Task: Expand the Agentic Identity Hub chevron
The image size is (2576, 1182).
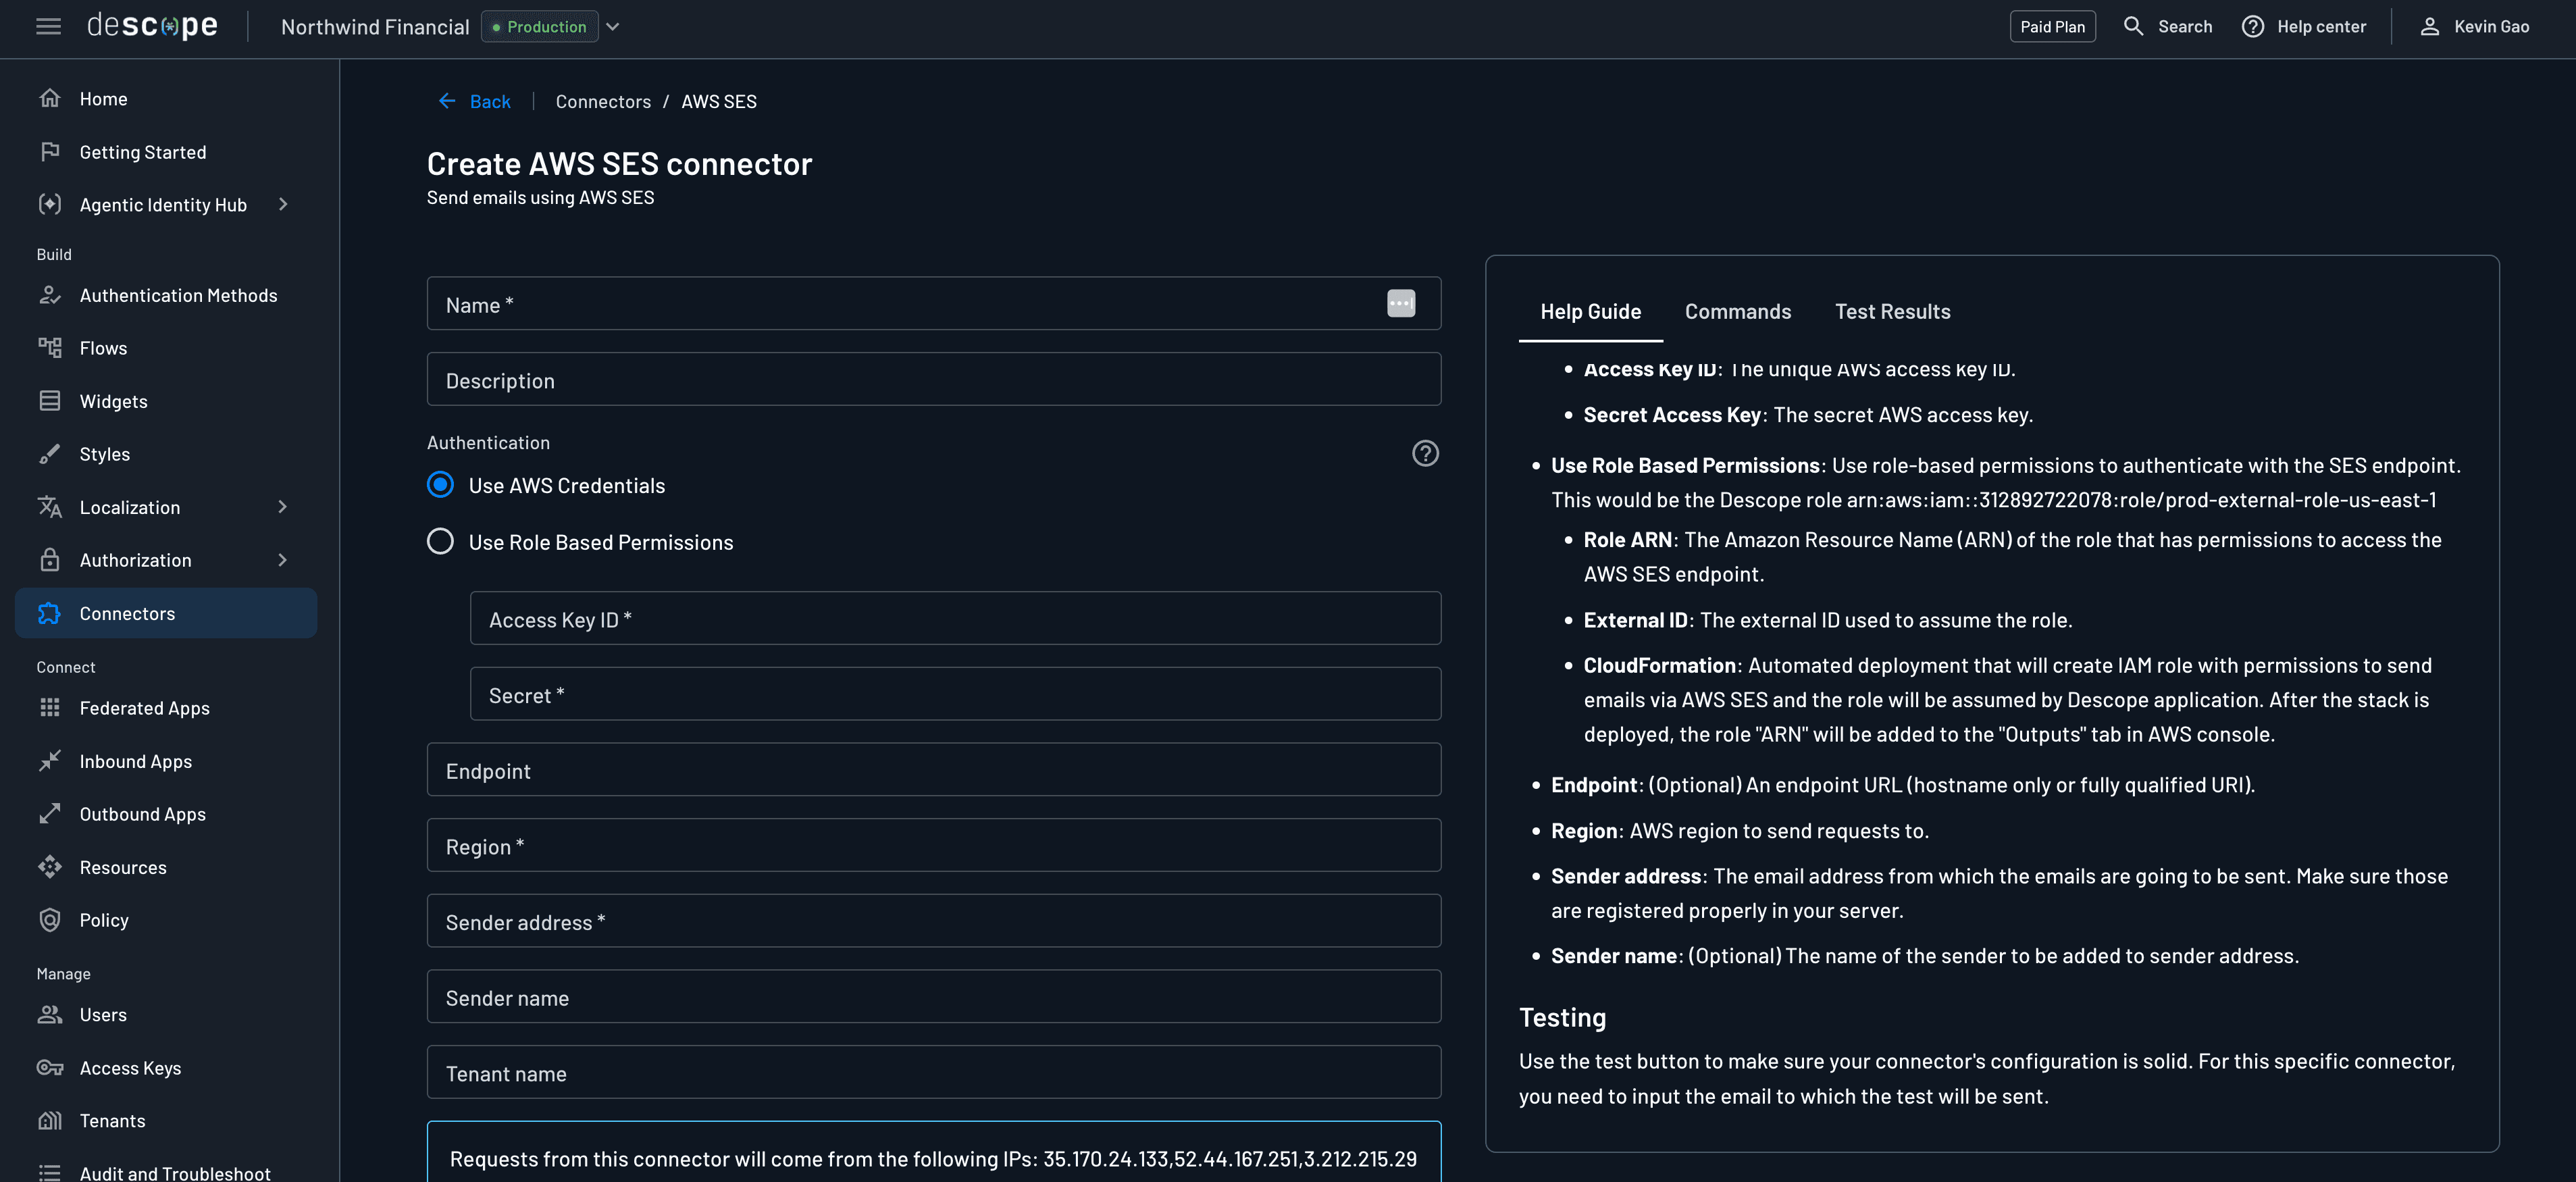Action: [x=283, y=204]
